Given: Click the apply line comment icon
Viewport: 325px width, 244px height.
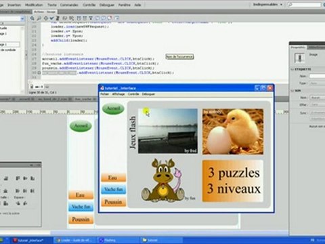Looking at the screenshot, I should coord(104,18).
